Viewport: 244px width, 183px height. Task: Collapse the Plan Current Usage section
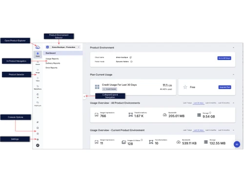[233, 75]
